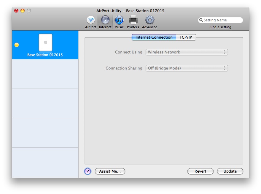Click the Revert button
This screenshot has height=194, width=261.
click(x=200, y=171)
